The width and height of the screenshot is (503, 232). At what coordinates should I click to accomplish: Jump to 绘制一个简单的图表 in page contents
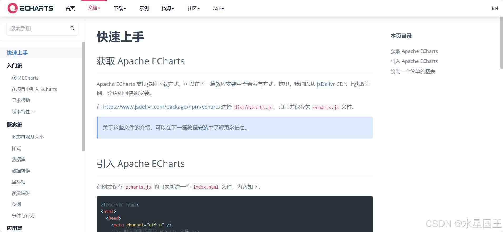tap(413, 71)
